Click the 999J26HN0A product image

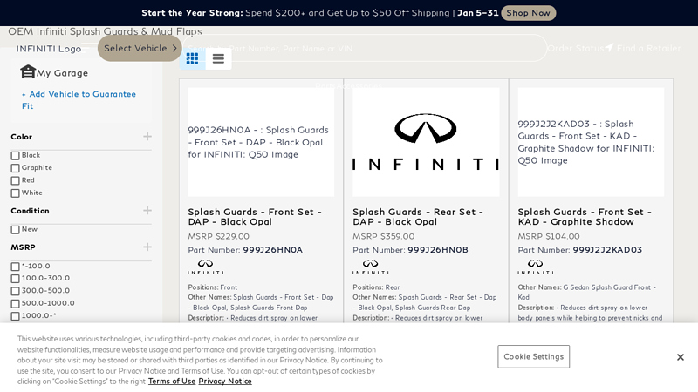[261, 142]
